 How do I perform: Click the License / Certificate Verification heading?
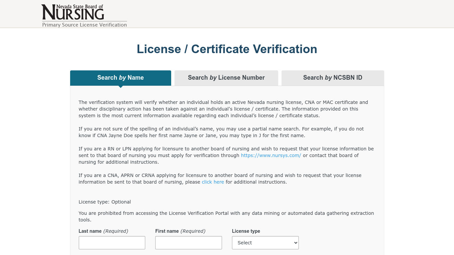point(227,49)
